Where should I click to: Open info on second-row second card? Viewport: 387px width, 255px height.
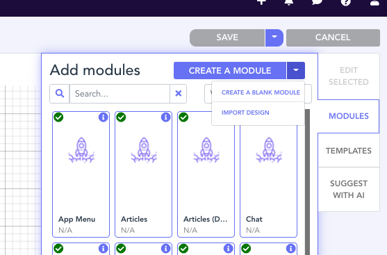(x=165, y=249)
